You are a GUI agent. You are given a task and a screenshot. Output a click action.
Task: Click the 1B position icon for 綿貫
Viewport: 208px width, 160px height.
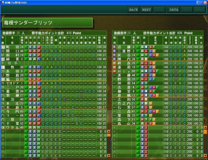pos(3,59)
